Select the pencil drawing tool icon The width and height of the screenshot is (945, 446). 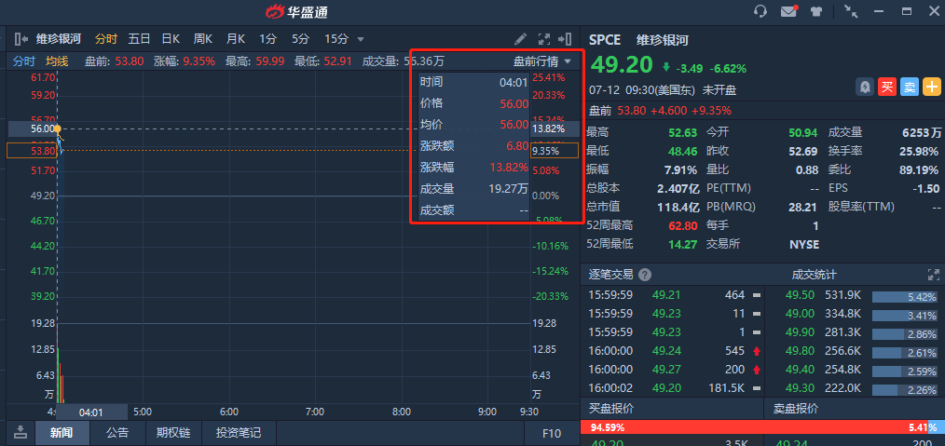coord(521,39)
